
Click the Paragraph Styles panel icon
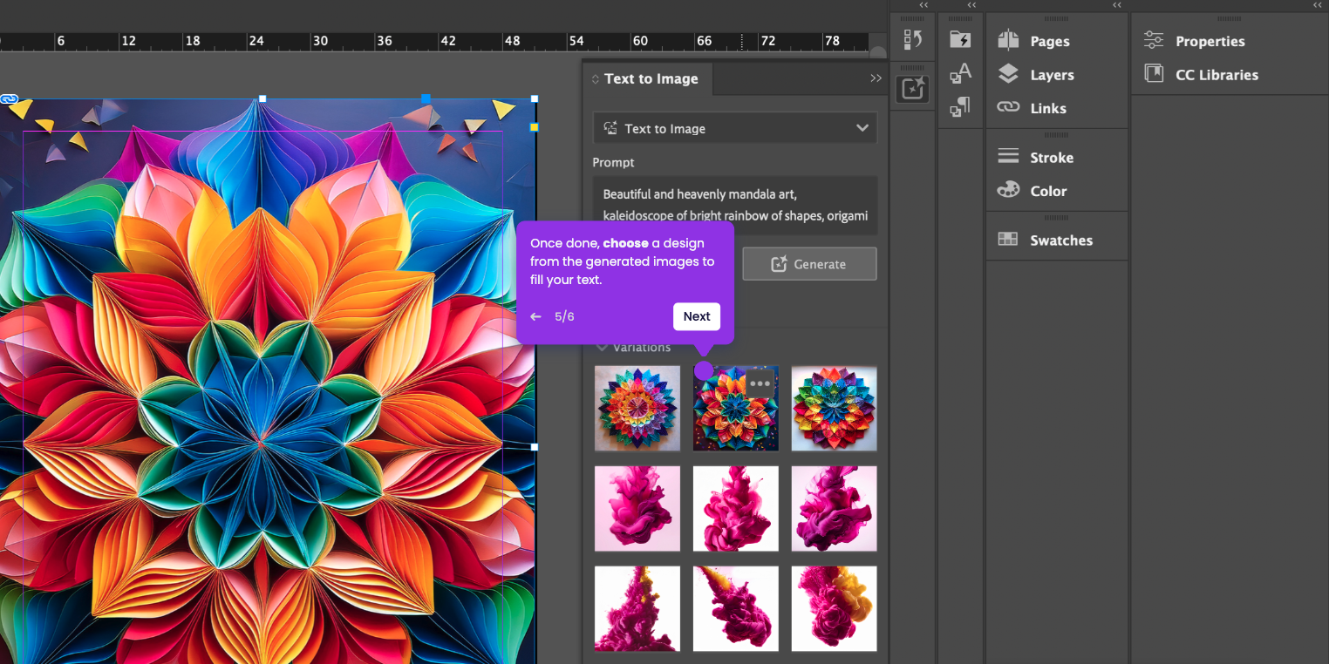(x=960, y=107)
